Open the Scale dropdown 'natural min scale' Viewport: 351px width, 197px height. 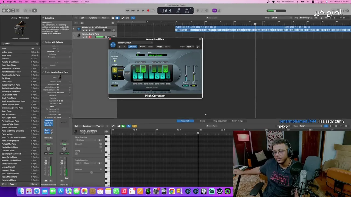pyautogui.click(x=157, y=55)
